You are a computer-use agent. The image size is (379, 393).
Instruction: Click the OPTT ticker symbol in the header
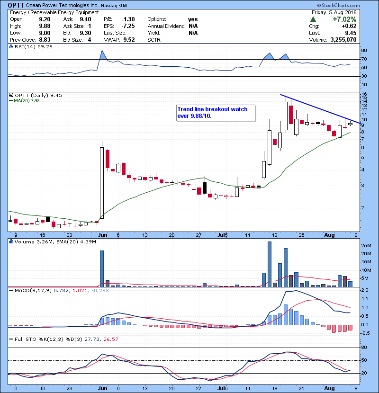(x=16, y=5)
